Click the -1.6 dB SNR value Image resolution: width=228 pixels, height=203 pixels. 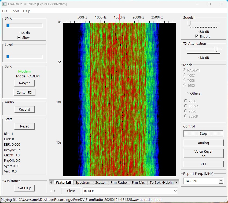pyautogui.click(x=24, y=33)
